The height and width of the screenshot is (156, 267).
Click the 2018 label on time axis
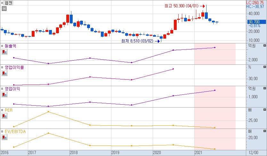click(74, 152)
